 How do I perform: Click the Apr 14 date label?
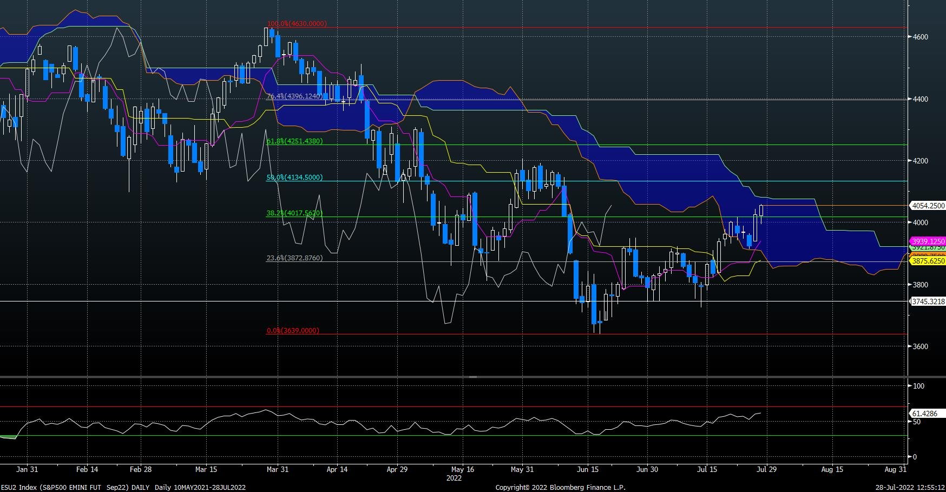tap(337, 470)
